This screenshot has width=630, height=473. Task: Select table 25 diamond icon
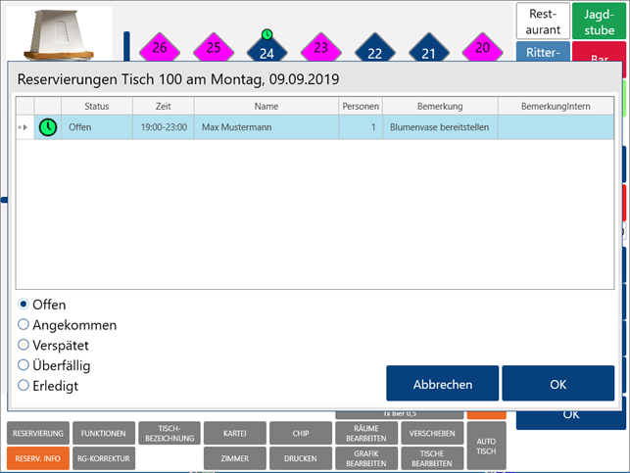click(213, 48)
